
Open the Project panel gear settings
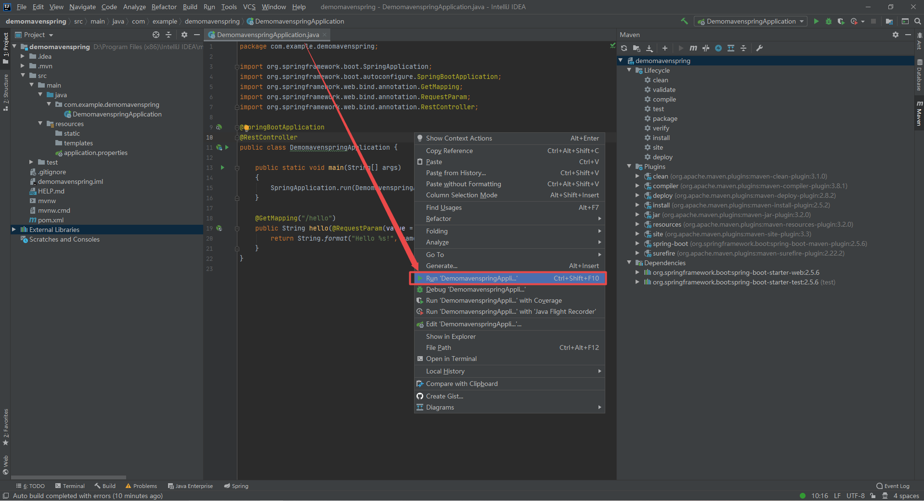(x=184, y=35)
